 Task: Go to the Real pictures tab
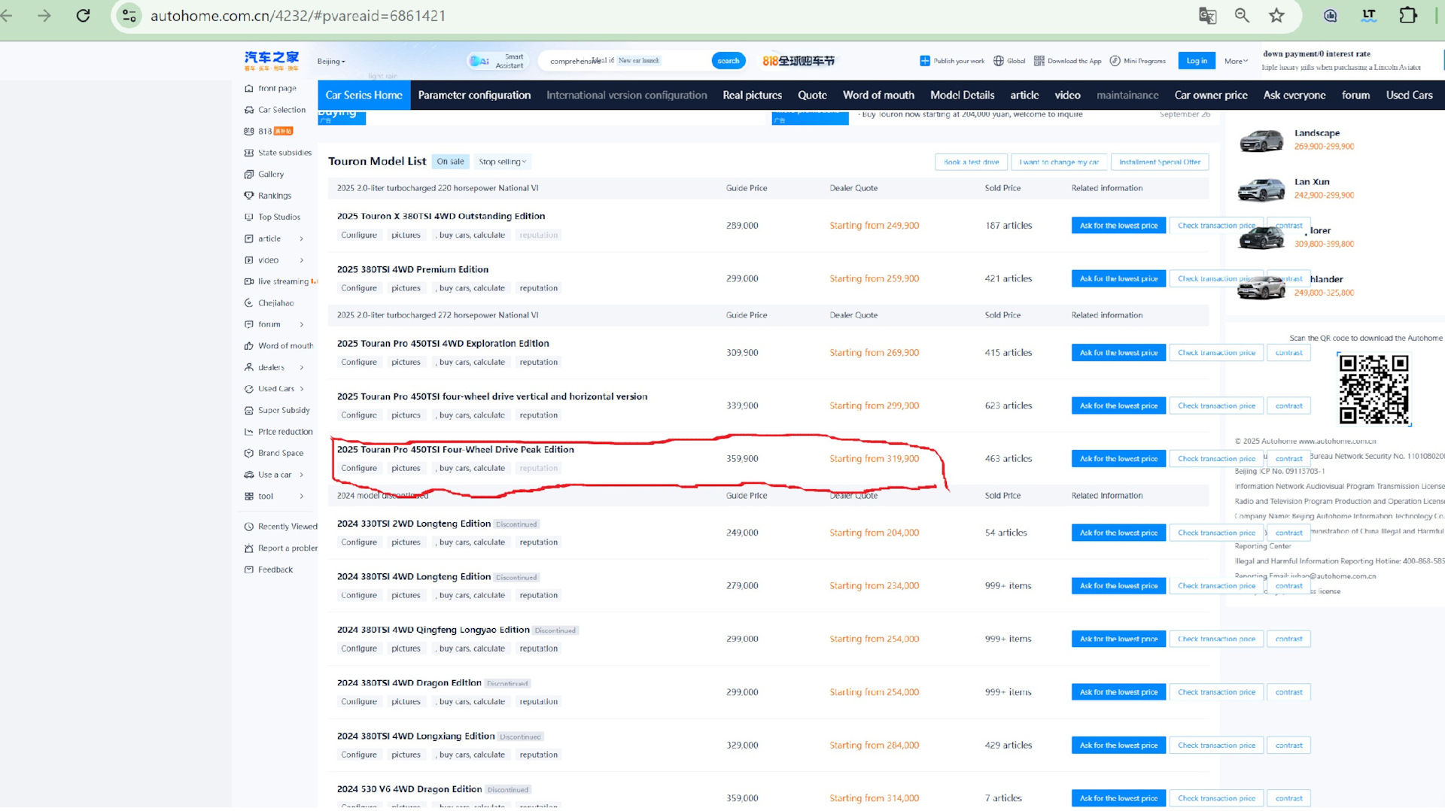[x=752, y=96]
